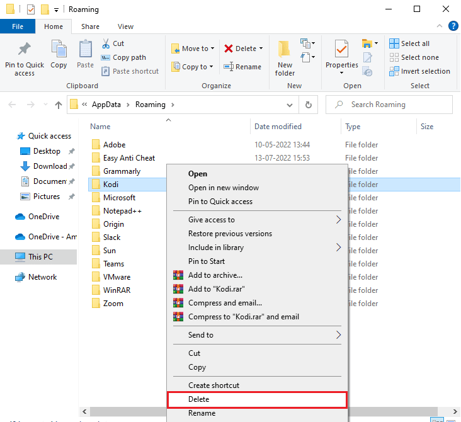461x422 pixels.
Task: Click the refresh button next to address bar
Action: click(308, 105)
